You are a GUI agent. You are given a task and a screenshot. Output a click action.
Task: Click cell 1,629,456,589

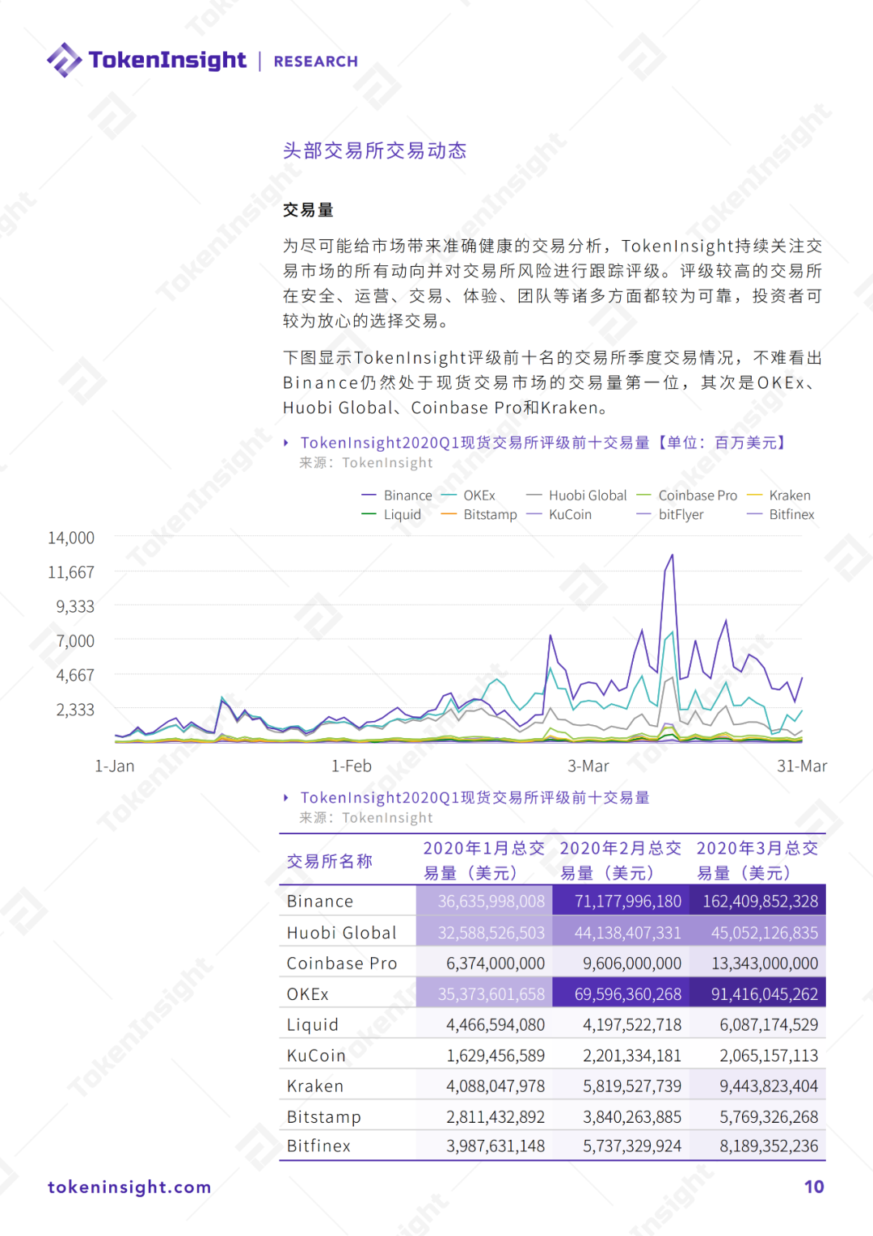(x=484, y=1055)
